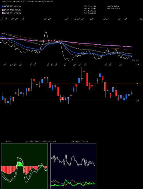
Task: Click the 159 price level label
Action: [138, 101]
